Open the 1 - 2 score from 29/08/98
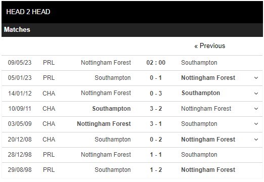 click(156, 170)
